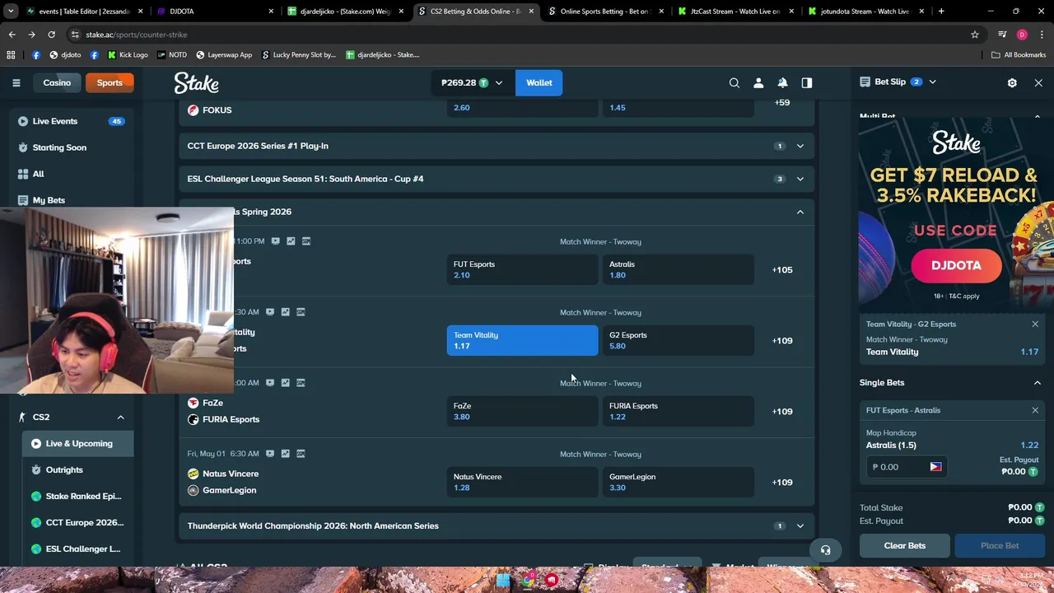
Task: Open statistics chart icon for Natus Vincere match
Action: click(285, 454)
